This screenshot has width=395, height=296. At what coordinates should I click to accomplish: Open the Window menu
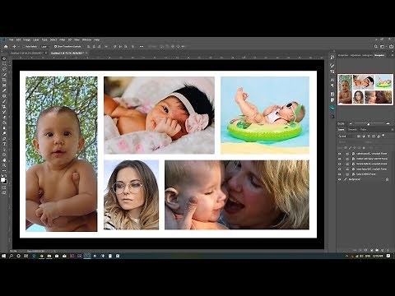(86, 40)
